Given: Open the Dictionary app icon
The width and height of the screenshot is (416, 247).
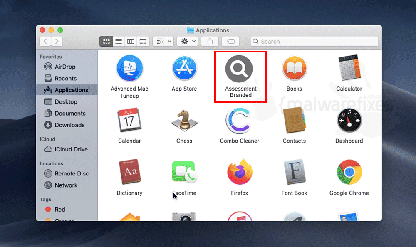Looking at the screenshot, I should [129, 172].
